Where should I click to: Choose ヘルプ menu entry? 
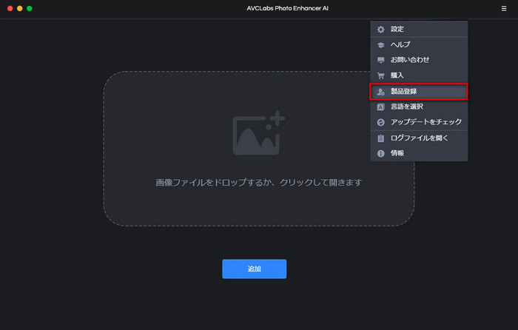click(x=419, y=44)
